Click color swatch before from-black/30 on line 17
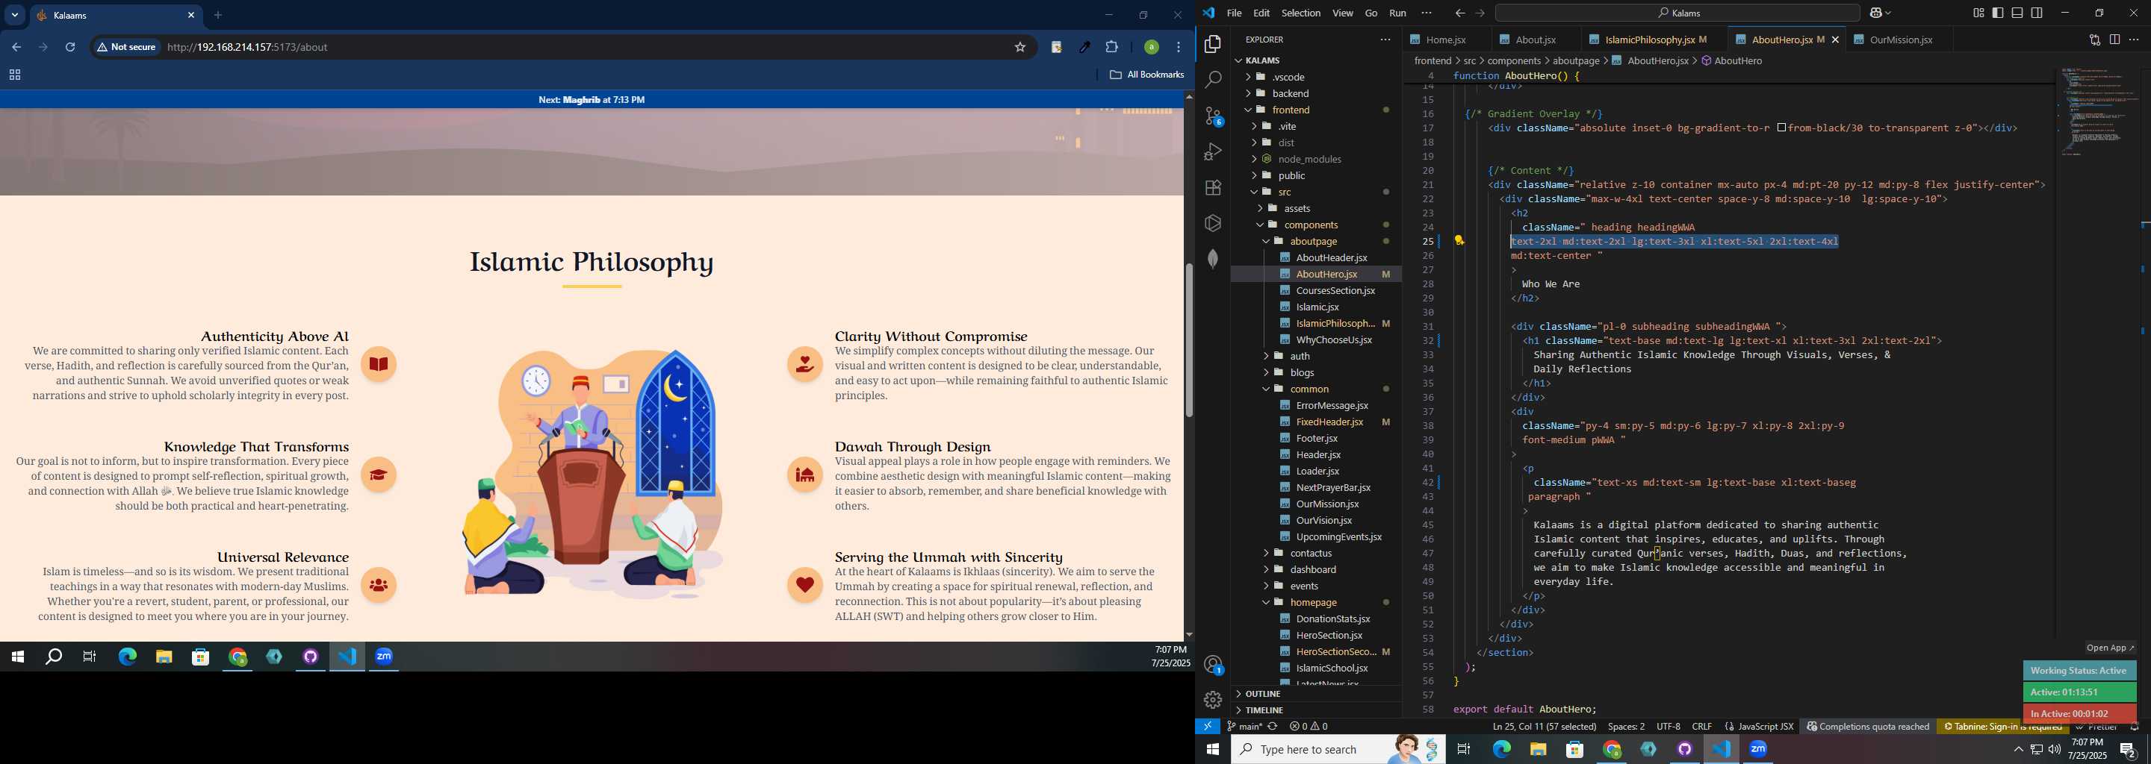The height and width of the screenshot is (764, 2151). (x=1781, y=128)
